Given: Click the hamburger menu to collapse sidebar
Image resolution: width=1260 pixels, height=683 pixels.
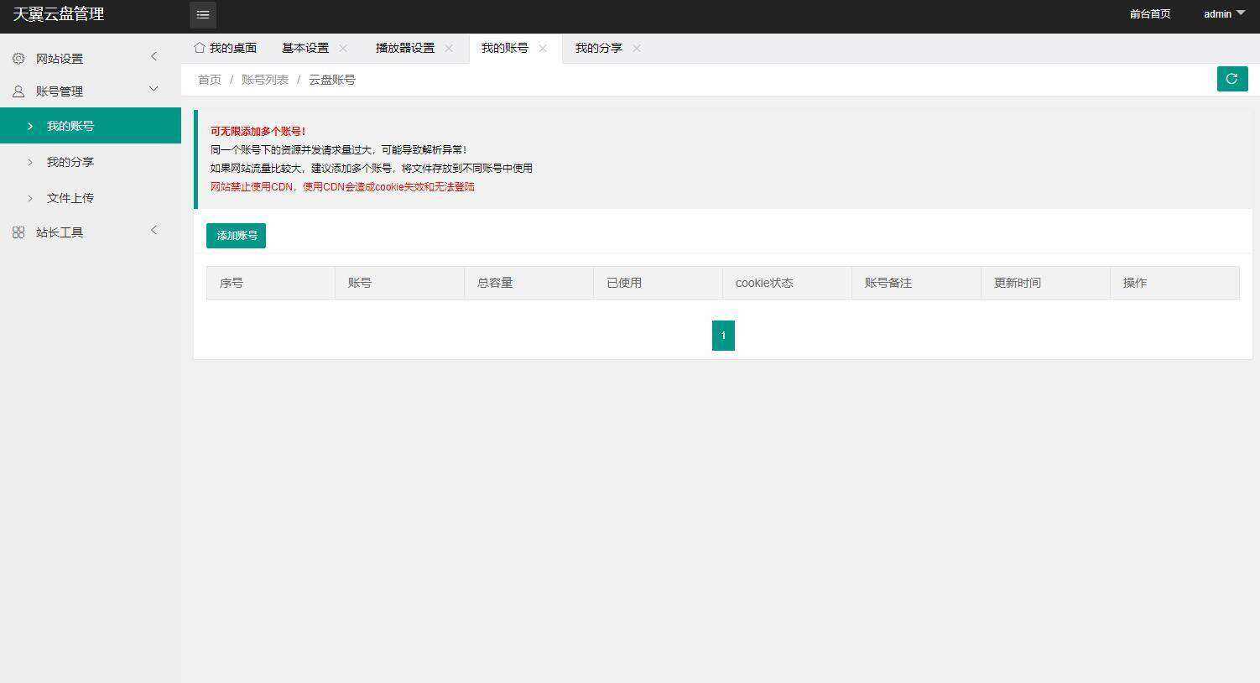Looking at the screenshot, I should tap(202, 14).
